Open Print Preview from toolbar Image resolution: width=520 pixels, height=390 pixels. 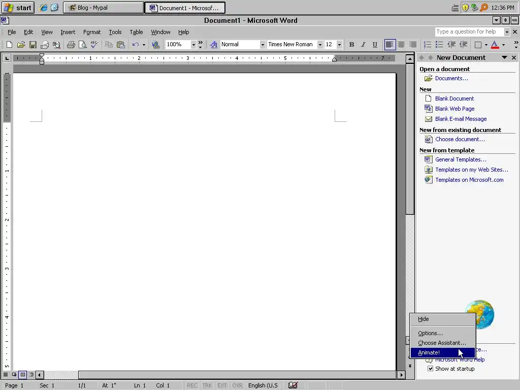[82, 45]
